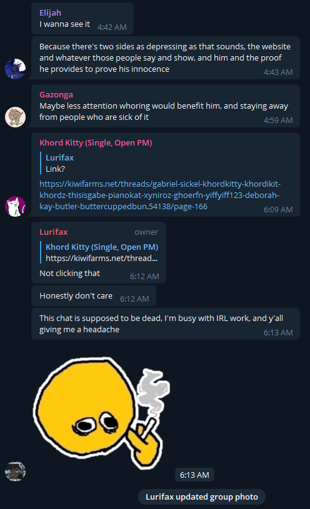Select the 'chat is supposed to be dead' message
The height and width of the screenshot is (509, 310).
click(166, 324)
